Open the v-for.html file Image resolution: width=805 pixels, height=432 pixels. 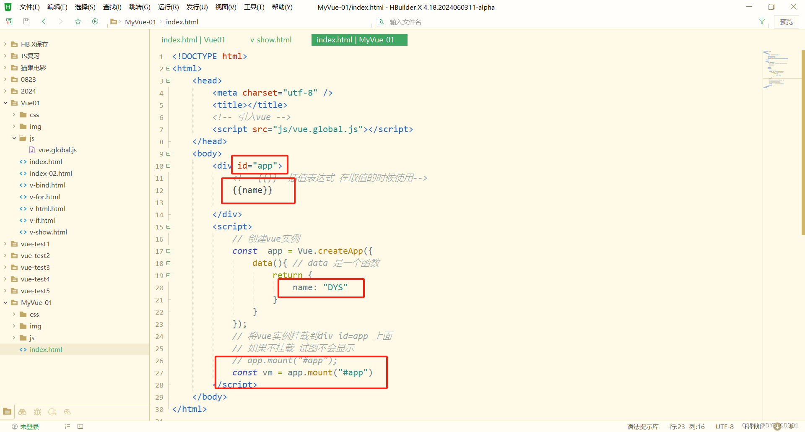(44, 197)
